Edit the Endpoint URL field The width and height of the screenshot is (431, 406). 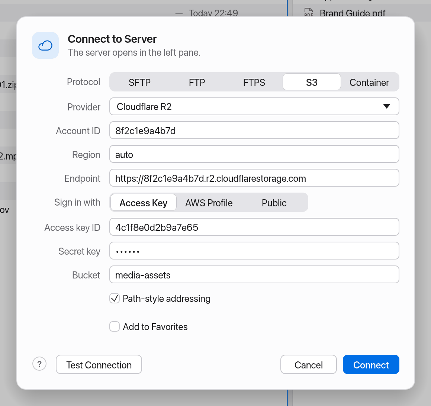coord(254,178)
